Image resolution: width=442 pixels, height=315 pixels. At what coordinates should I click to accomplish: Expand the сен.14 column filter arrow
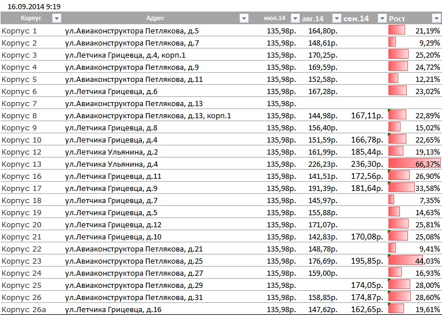click(382, 18)
